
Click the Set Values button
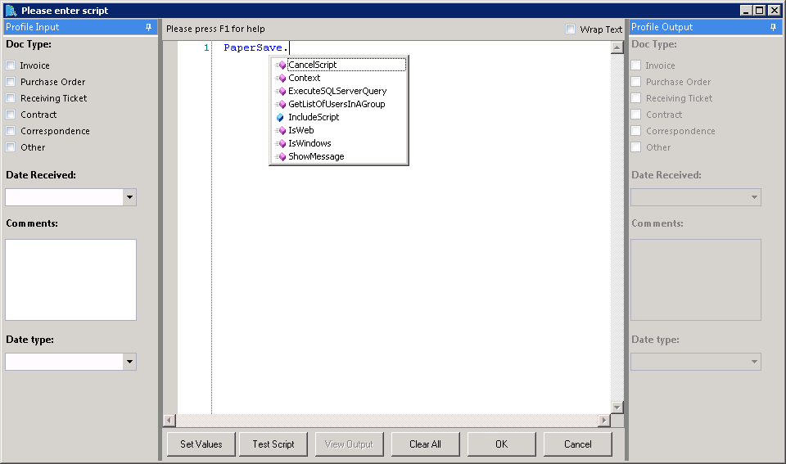[201, 444]
